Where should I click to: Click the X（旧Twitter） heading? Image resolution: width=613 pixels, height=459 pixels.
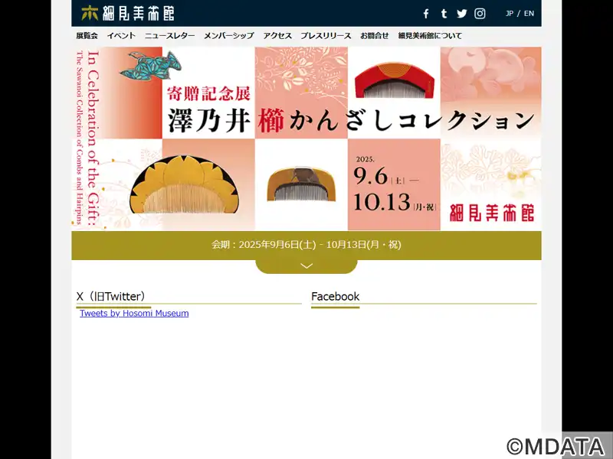pyautogui.click(x=111, y=297)
